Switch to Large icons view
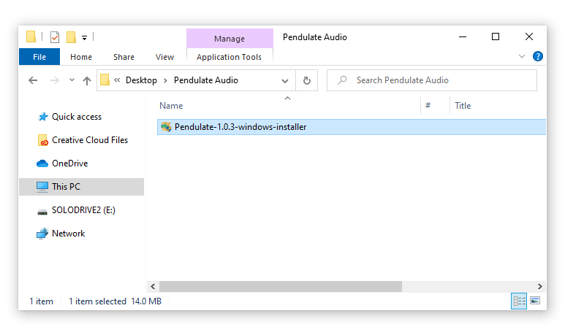565x335 pixels. tap(535, 301)
